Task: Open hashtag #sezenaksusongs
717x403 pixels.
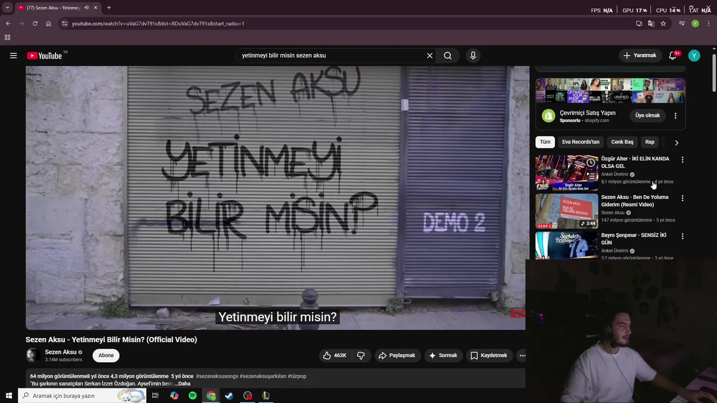Action: tap(217, 376)
